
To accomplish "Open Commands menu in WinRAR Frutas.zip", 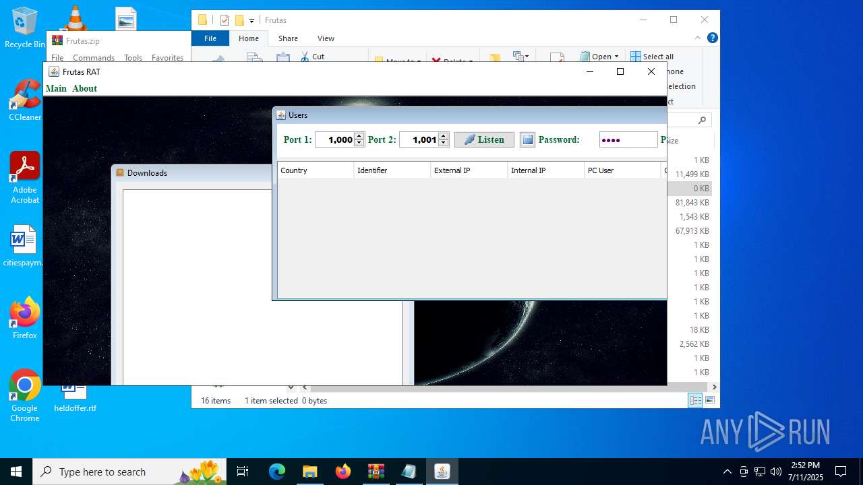I will [94, 58].
